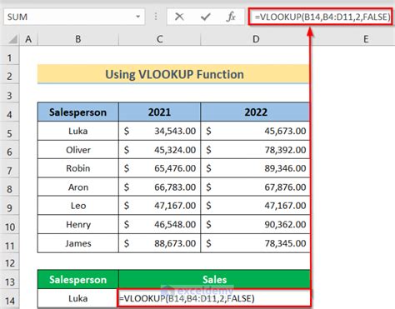Click the Name Box showing SUM
Image resolution: width=395 pixels, height=309 pixels.
(x=74, y=17)
